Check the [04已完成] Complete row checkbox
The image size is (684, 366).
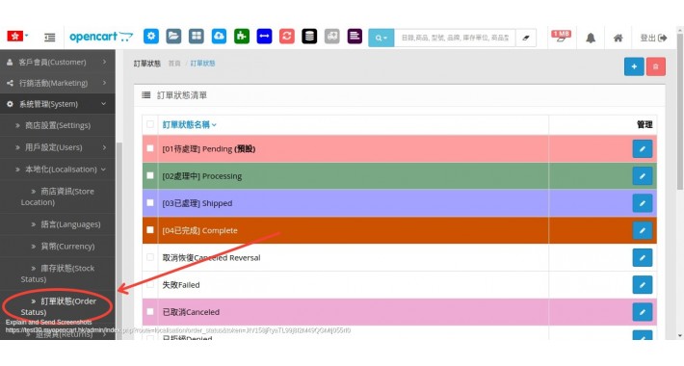150,230
